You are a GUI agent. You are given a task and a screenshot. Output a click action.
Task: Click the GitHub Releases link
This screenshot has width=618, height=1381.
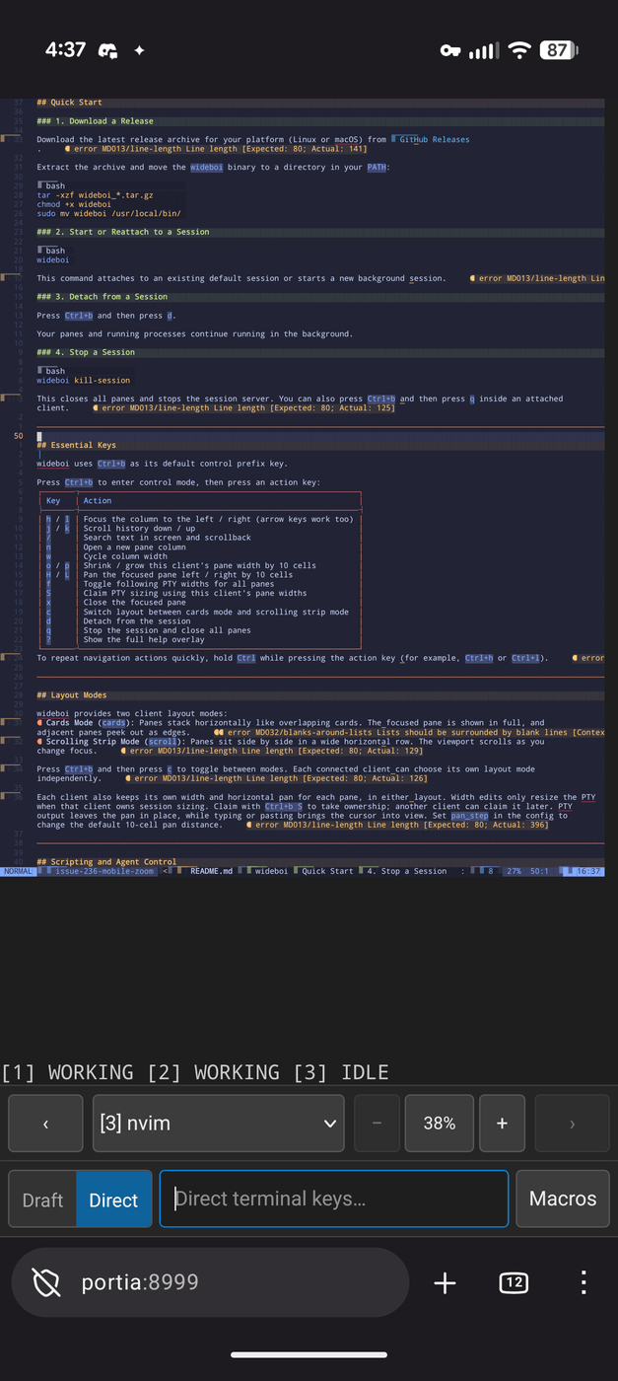tap(434, 139)
